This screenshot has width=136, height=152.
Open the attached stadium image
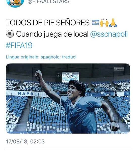pyautogui.click(x=68, y=99)
